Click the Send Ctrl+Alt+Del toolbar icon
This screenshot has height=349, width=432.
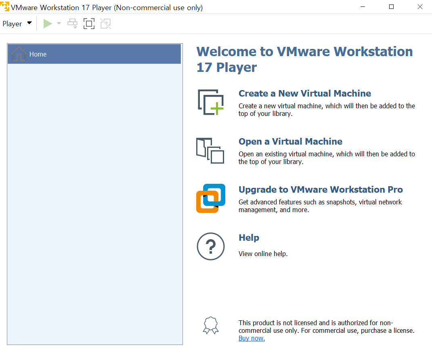72,24
